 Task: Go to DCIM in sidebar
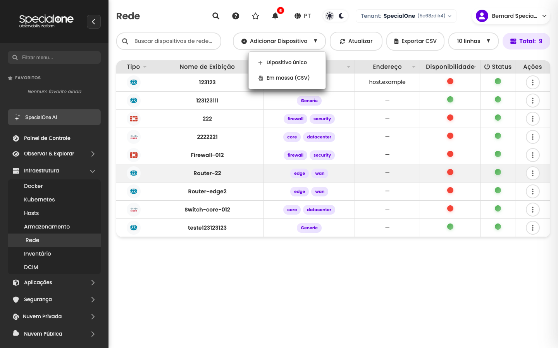[x=54, y=267]
